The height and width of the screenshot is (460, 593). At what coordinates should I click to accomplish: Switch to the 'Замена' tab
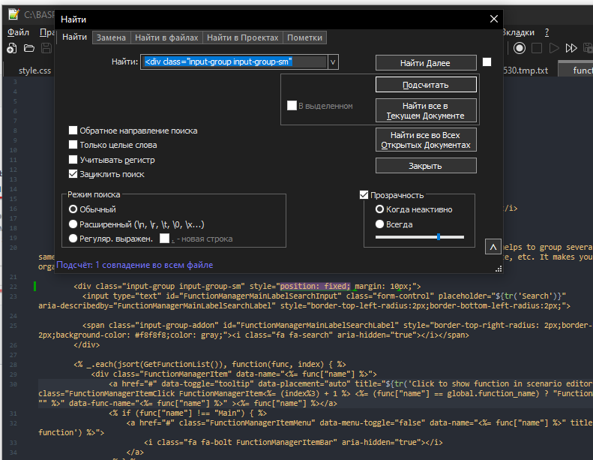pyautogui.click(x=111, y=38)
